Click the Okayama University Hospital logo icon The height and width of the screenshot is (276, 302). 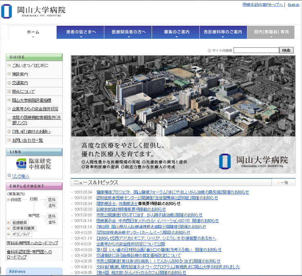[x=7, y=11]
